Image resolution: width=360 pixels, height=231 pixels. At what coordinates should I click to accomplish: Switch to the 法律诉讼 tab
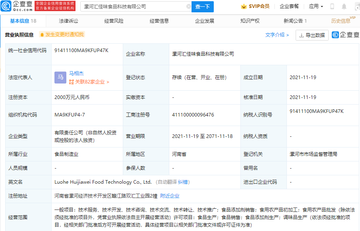(68, 21)
